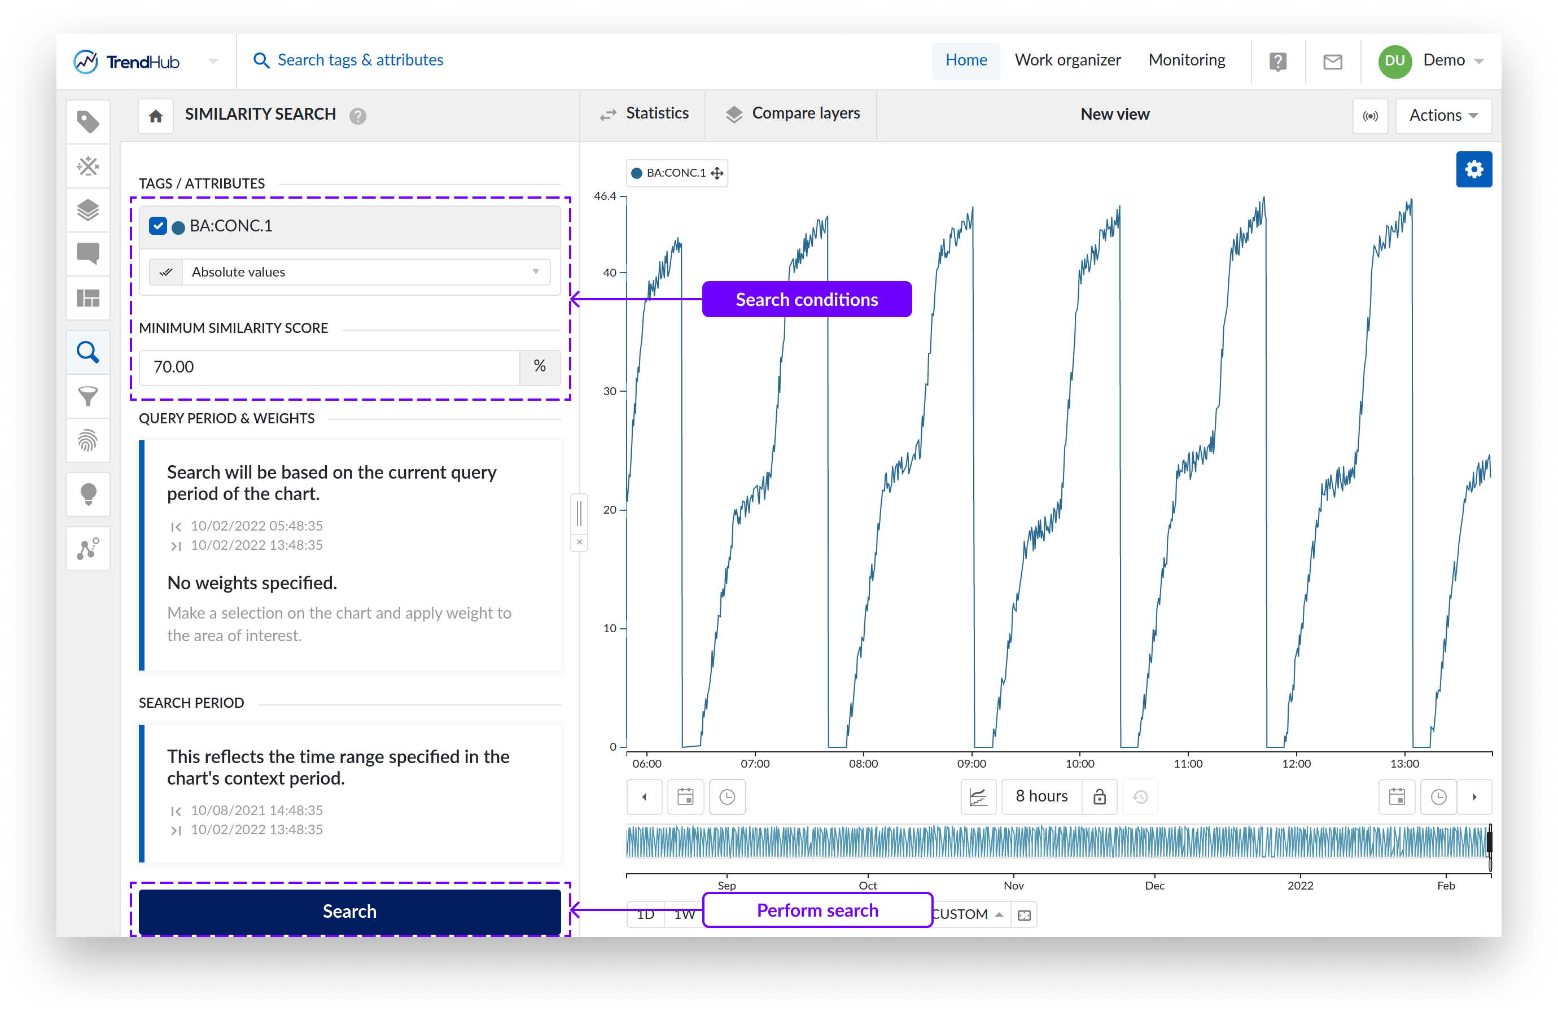Open the help question mark icon
The height and width of the screenshot is (1016, 1558).
1277,62
